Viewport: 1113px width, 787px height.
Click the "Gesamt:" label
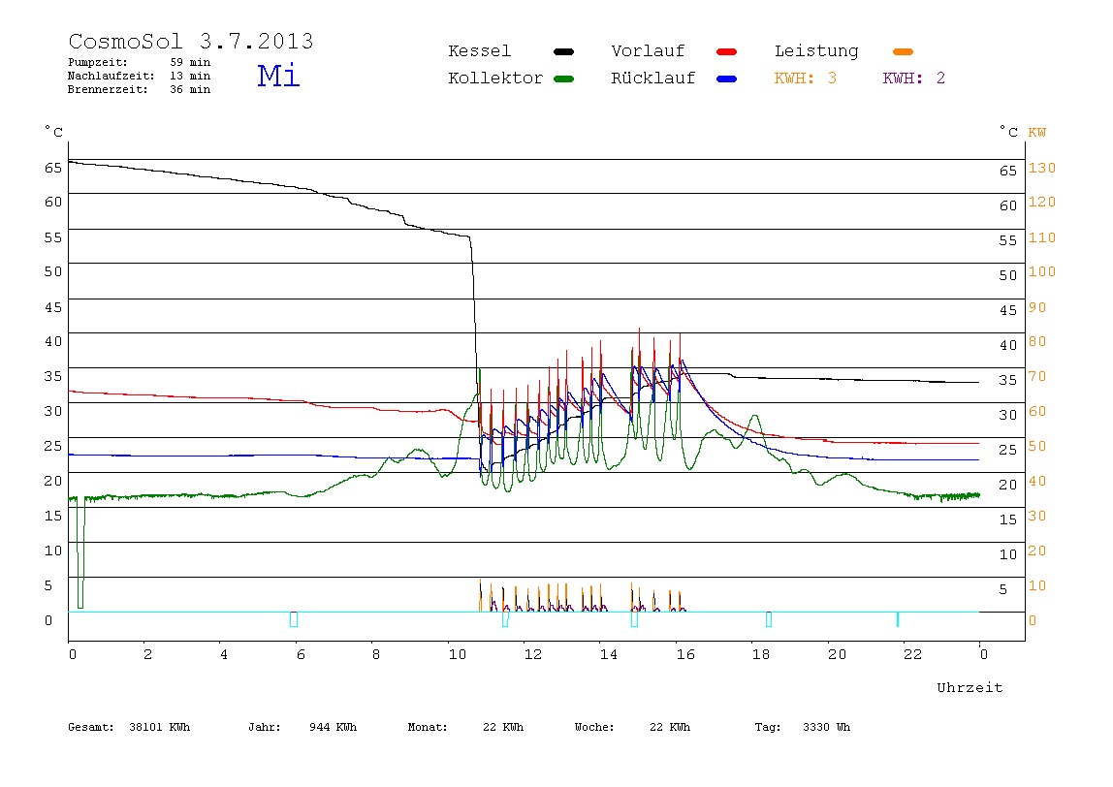tap(91, 727)
